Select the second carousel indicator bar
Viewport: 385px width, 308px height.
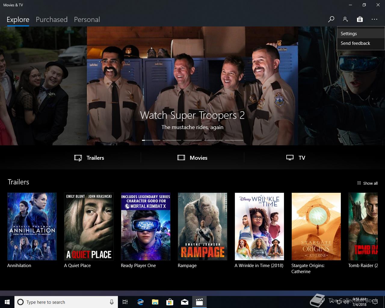(172, 140)
